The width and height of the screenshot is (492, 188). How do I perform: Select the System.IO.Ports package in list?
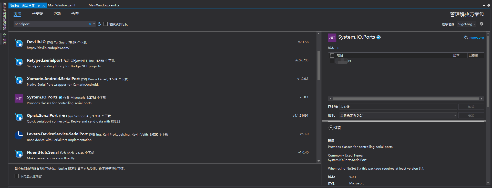coord(162,100)
